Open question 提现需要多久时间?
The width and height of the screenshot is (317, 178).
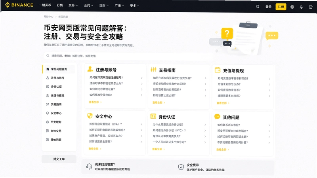pyautogui.click(x=229, y=96)
